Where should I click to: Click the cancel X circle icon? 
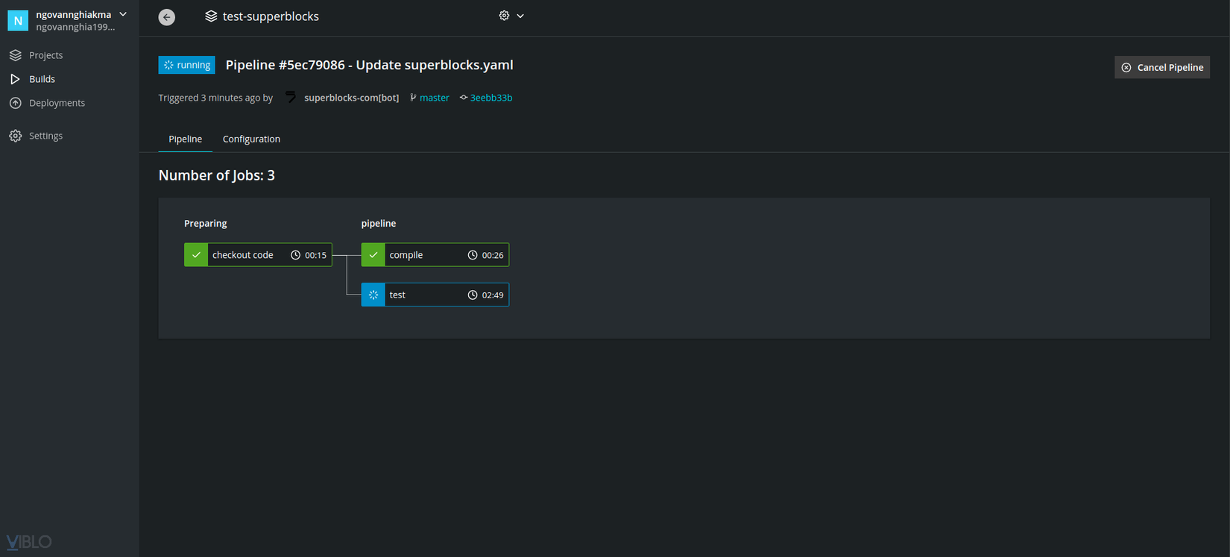[1126, 67]
